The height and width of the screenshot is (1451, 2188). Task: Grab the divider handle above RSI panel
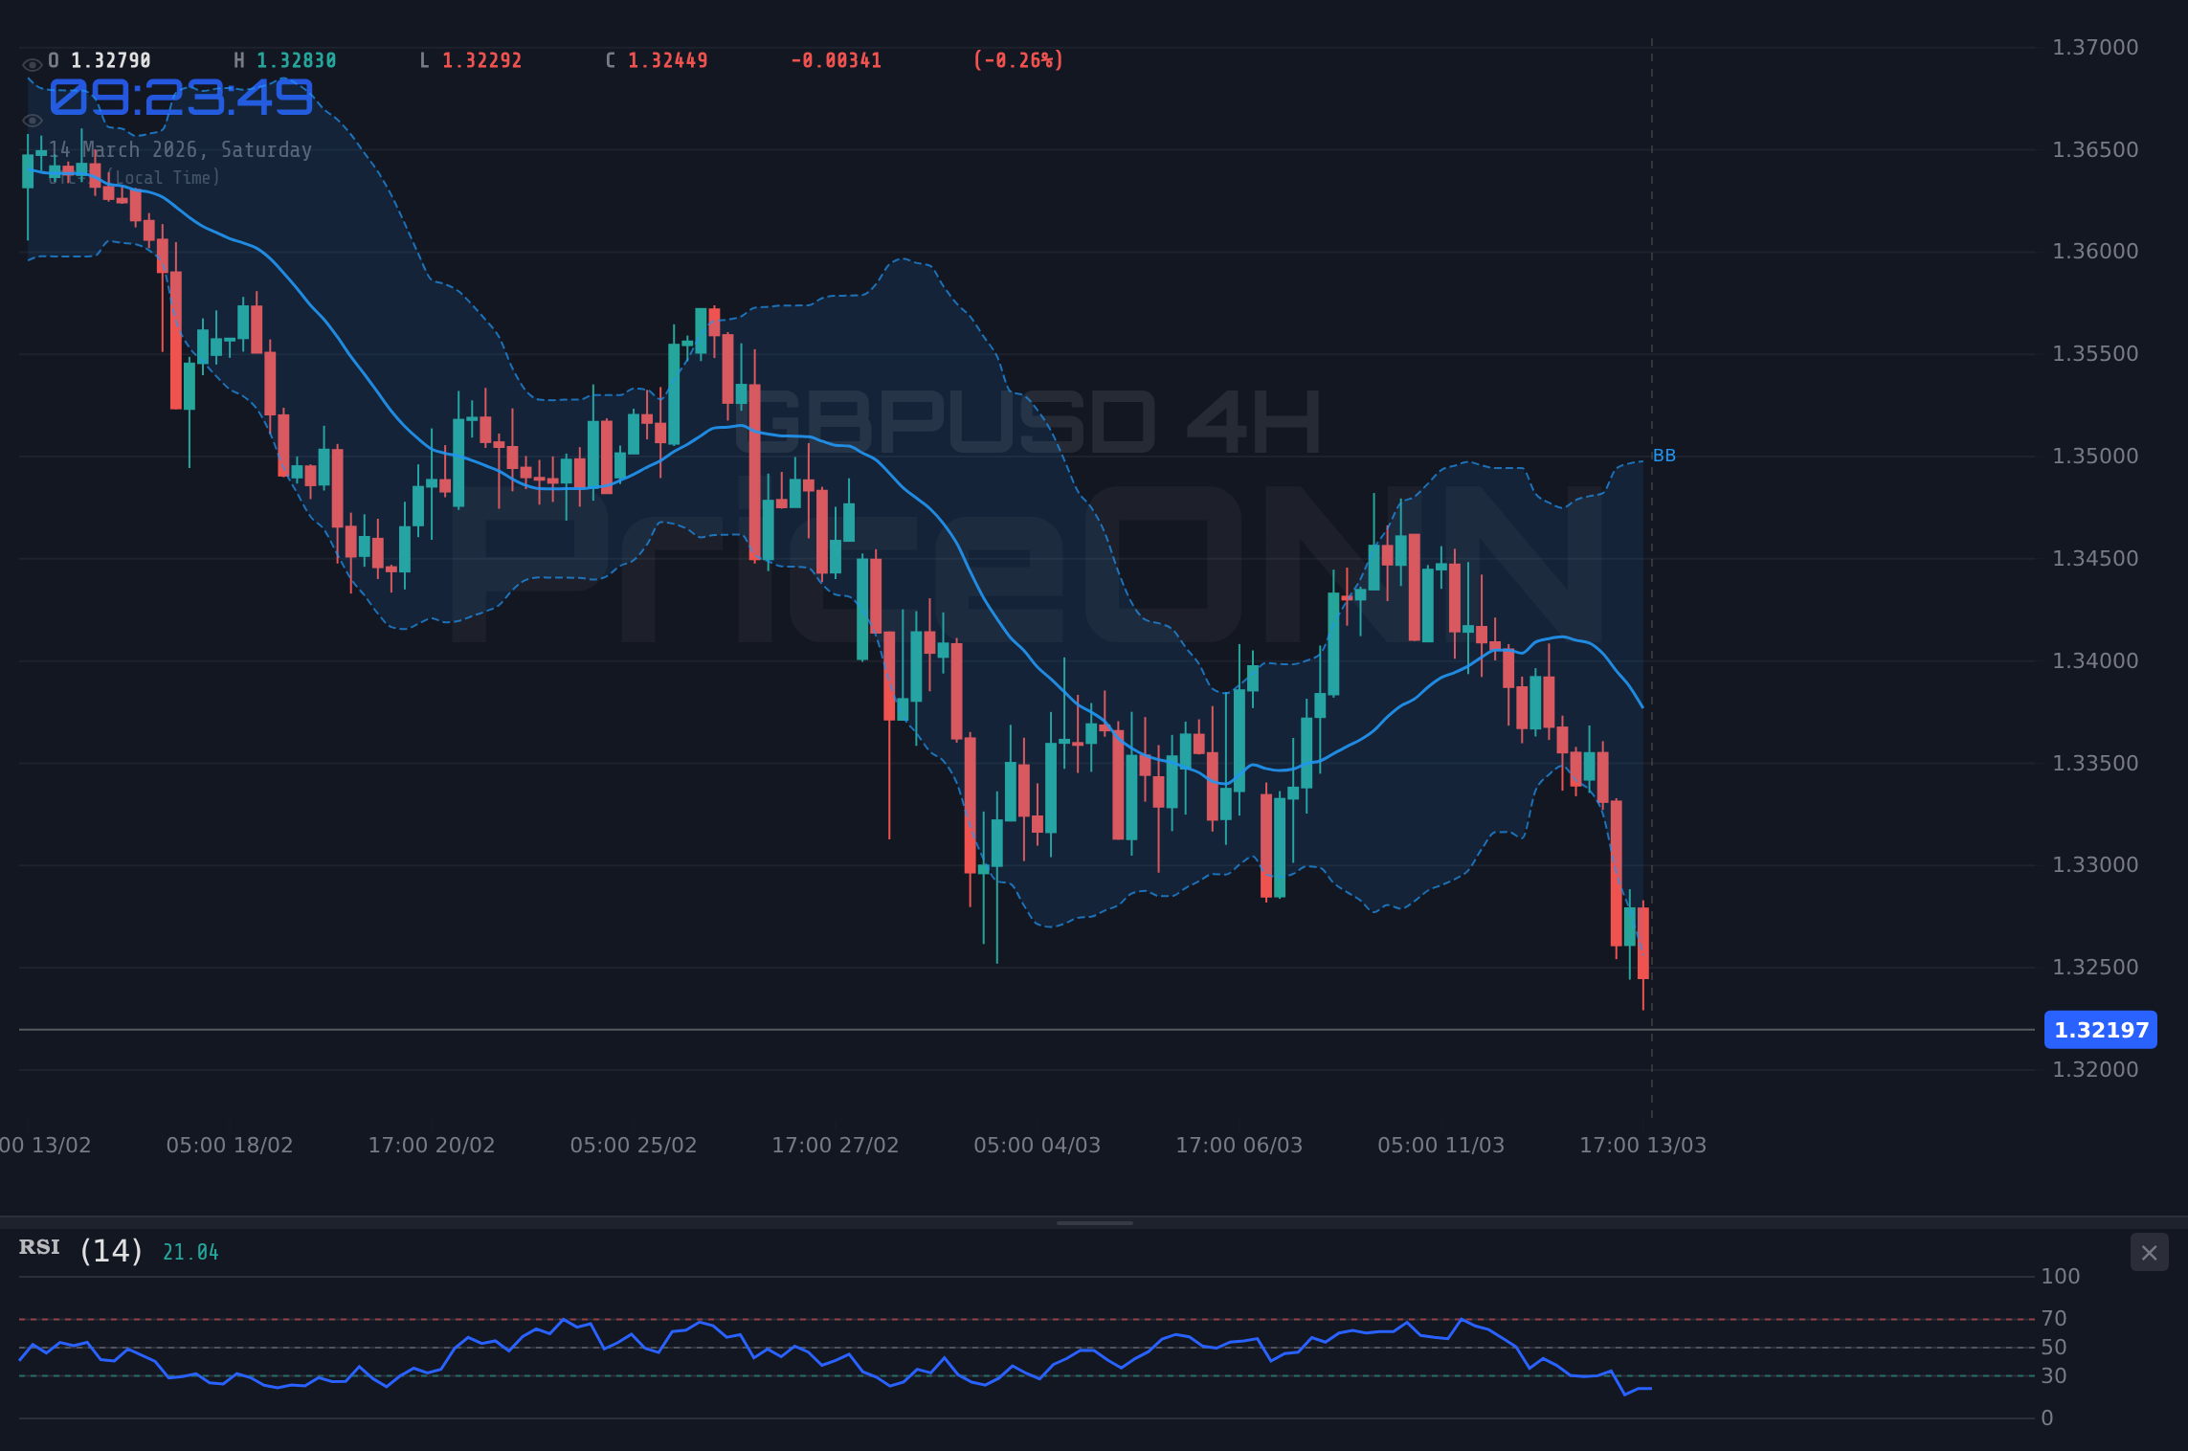tap(1094, 1222)
